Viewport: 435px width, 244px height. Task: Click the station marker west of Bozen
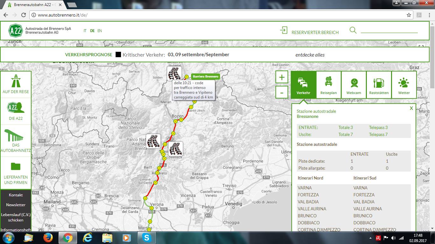(x=175, y=121)
